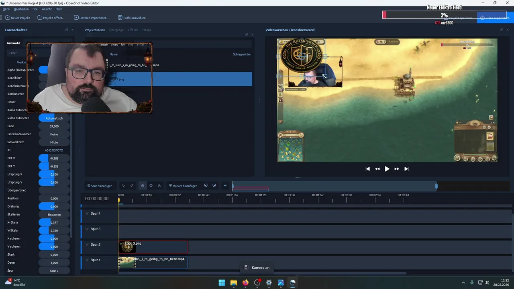The width and height of the screenshot is (514, 289).
Task: Switch to the Übergänge tab
Action: [116, 30]
